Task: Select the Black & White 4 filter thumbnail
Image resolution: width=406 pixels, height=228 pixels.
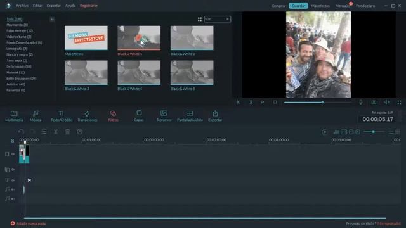Action: pyautogui.click(x=139, y=73)
